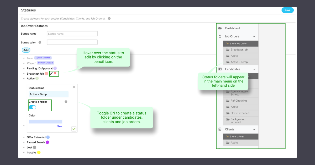Click the Candidates ID card icon
Image resolution: width=315 pixels, height=165 pixels.
coord(220,69)
